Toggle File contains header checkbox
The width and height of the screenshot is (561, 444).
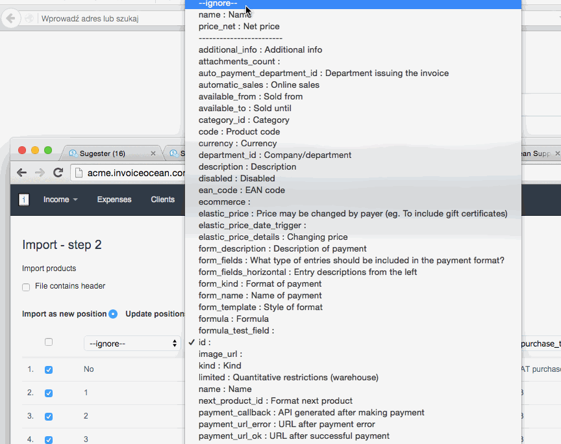(x=26, y=287)
